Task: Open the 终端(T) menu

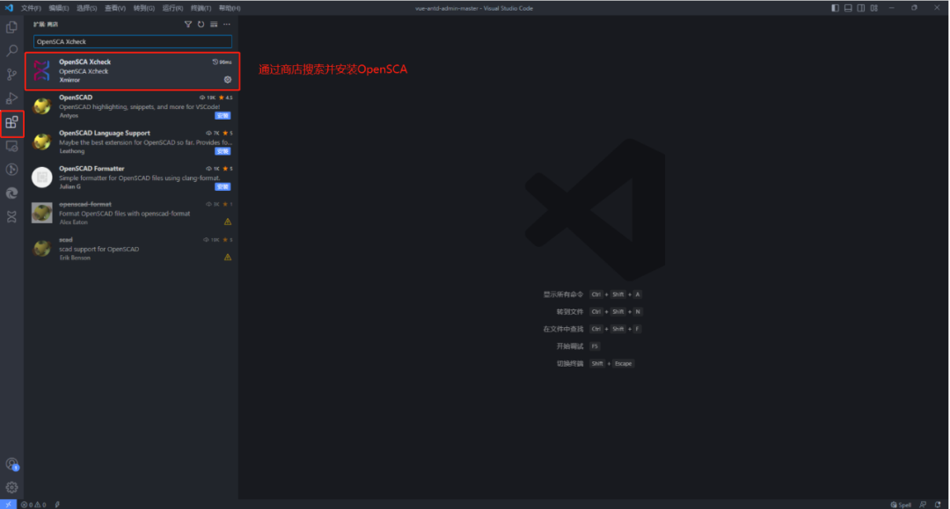Action: pos(201,8)
